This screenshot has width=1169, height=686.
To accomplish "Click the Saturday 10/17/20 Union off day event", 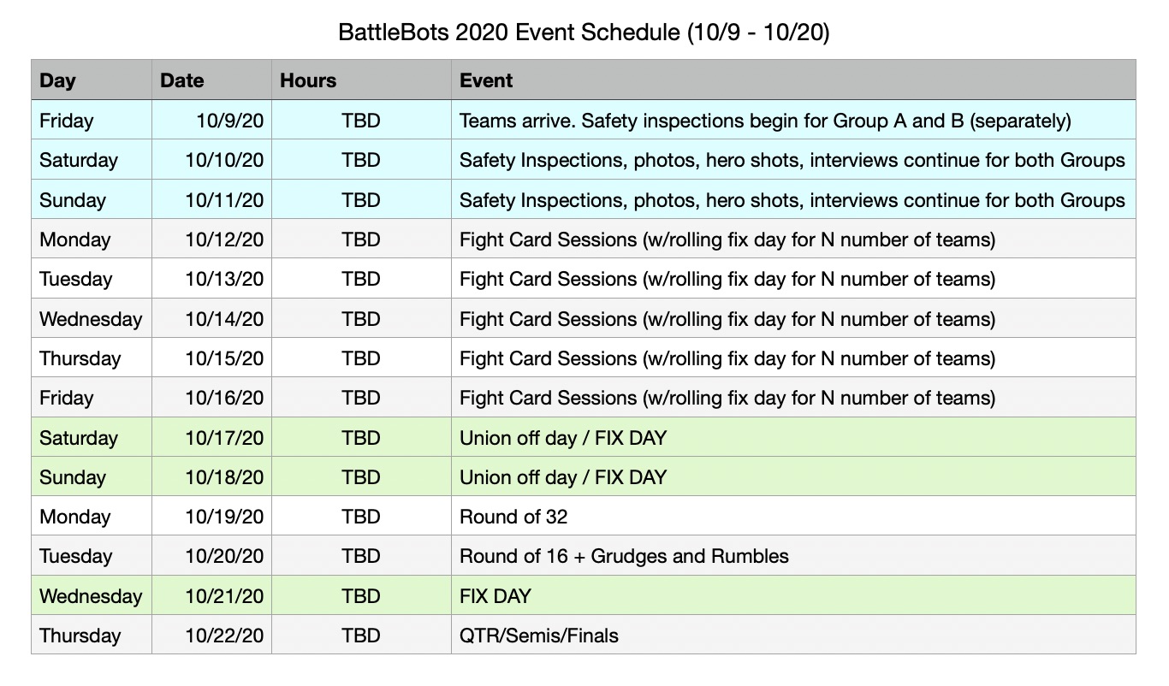I will coord(793,437).
